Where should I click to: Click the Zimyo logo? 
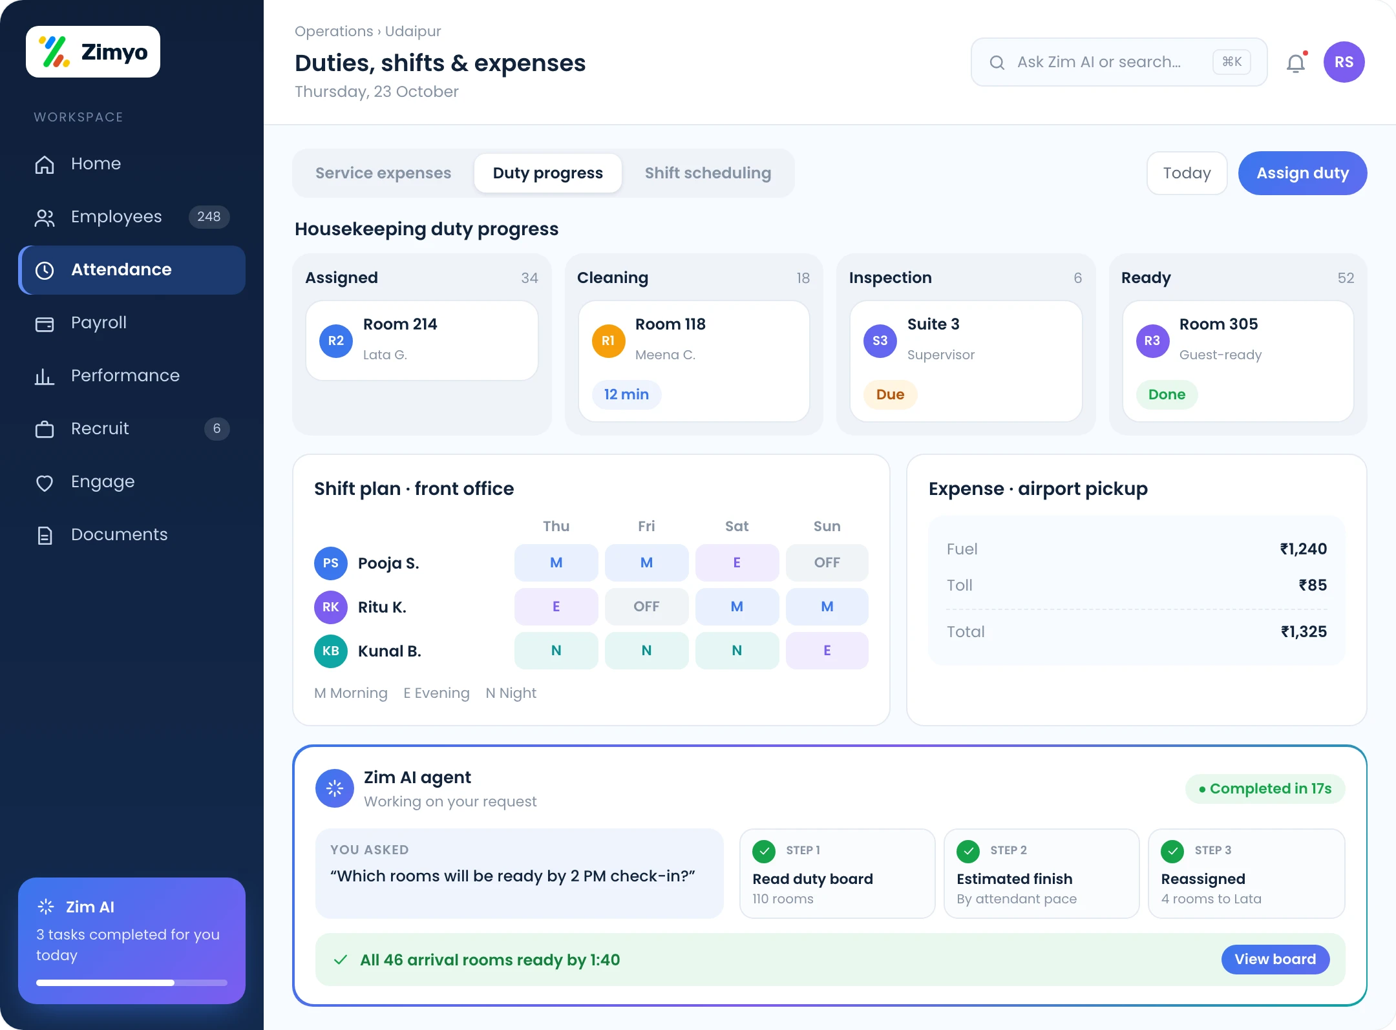(x=93, y=52)
